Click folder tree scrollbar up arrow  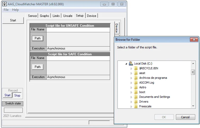coord(193,63)
